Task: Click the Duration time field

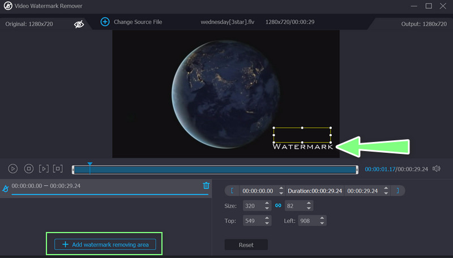Action: click(x=314, y=191)
